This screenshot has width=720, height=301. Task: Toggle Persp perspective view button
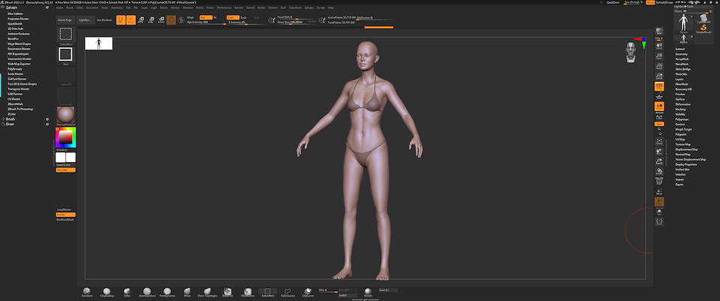coord(659,87)
